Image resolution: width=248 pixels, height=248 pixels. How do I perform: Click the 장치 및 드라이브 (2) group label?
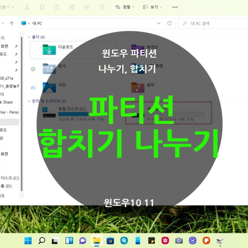[49, 101]
